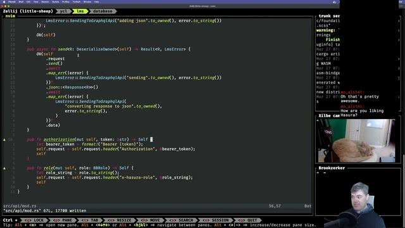
Task: Click DeserializeOwned in send signature
Action: 96,49
